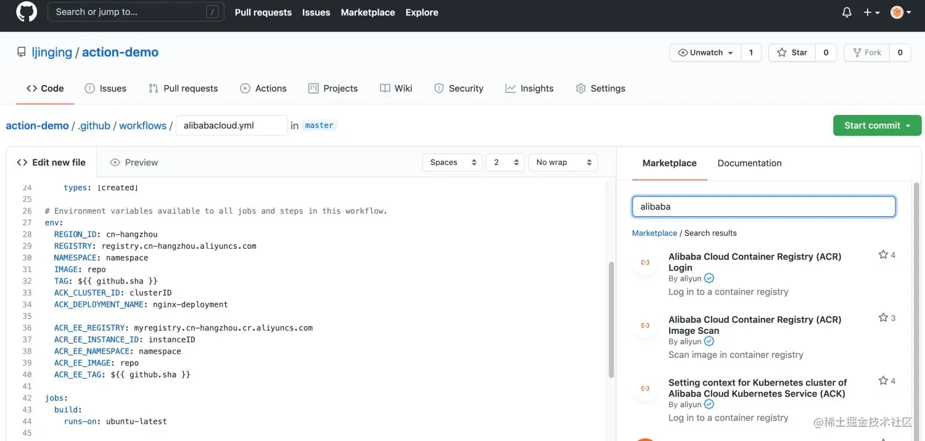The height and width of the screenshot is (441, 925).
Task: Open the No wrap mode dropdown
Action: pyautogui.click(x=563, y=163)
